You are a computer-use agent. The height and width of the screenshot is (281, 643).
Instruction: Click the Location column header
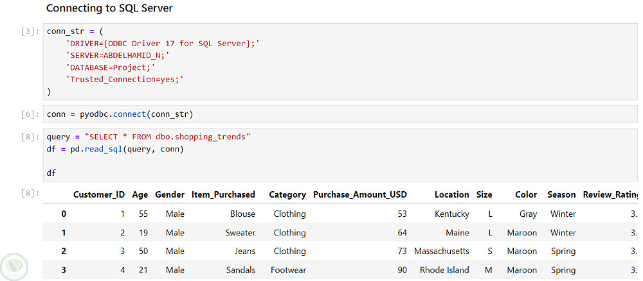pyautogui.click(x=451, y=194)
